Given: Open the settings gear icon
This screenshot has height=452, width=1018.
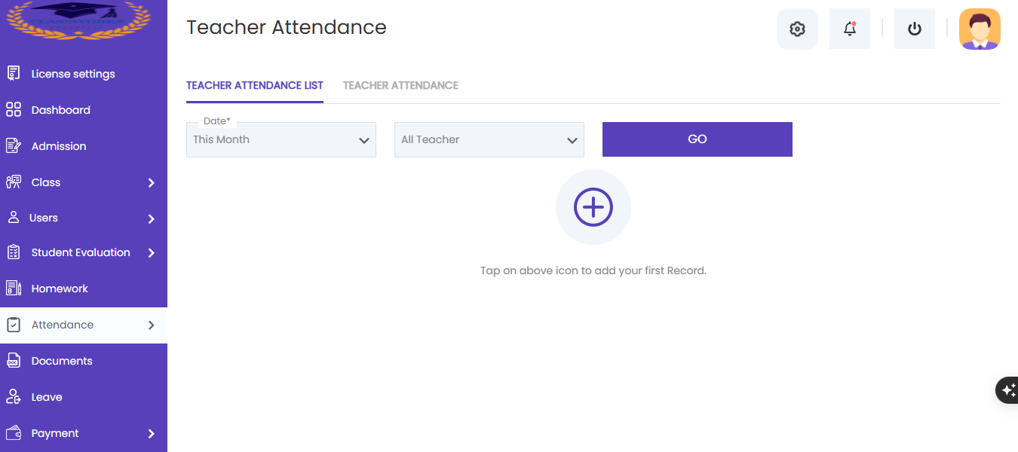Looking at the screenshot, I should point(797,29).
